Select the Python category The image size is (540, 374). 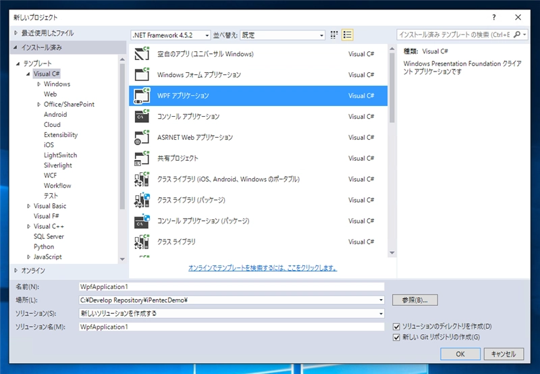coord(44,246)
